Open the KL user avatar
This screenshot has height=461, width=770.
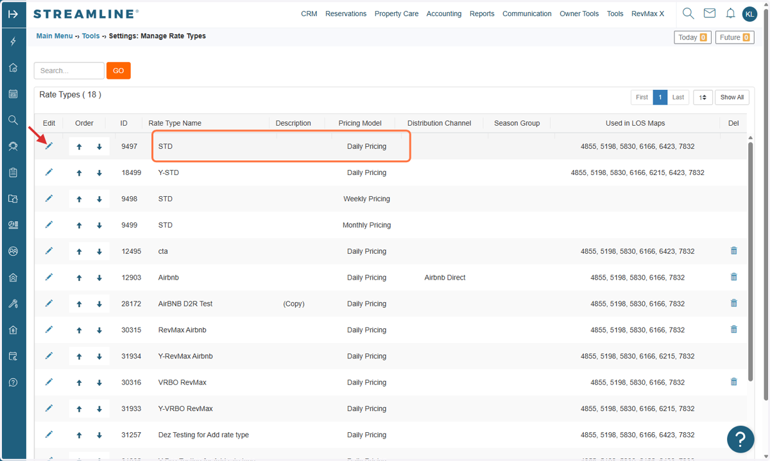click(x=749, y=13)
